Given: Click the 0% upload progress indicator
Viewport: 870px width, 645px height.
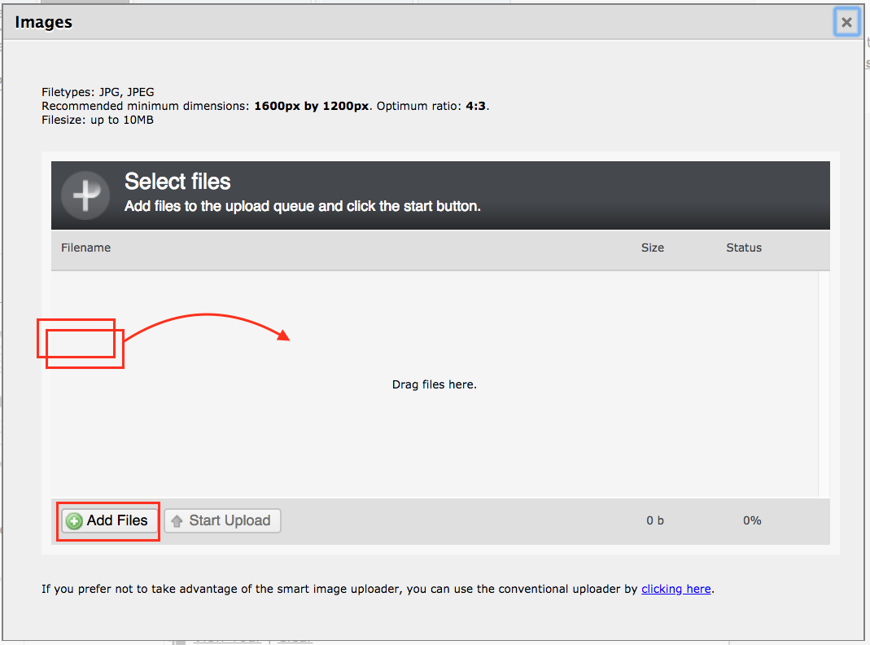Looking at the screenshot, I should tap(751, 520).
